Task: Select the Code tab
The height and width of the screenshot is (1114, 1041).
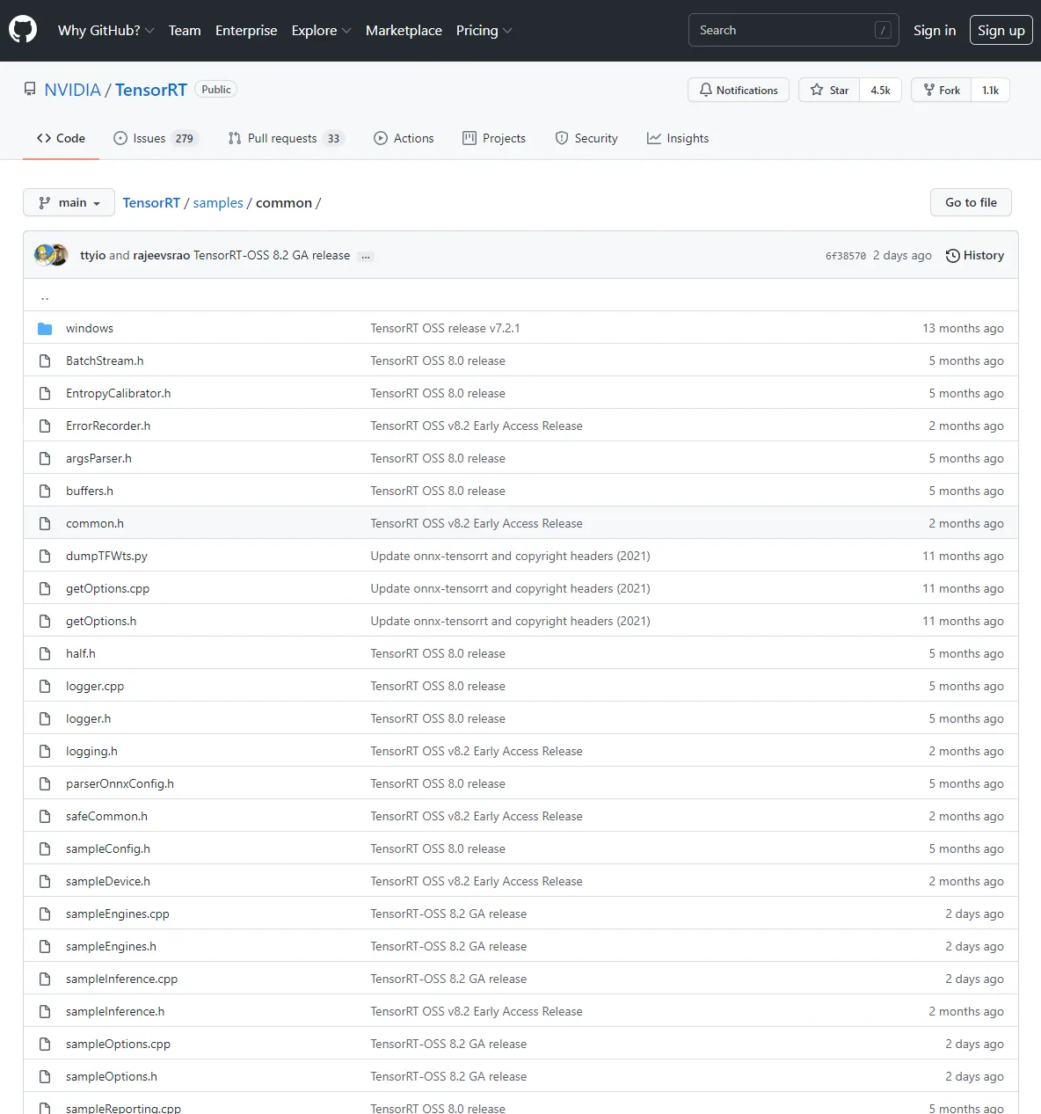Action: point(61,138)
